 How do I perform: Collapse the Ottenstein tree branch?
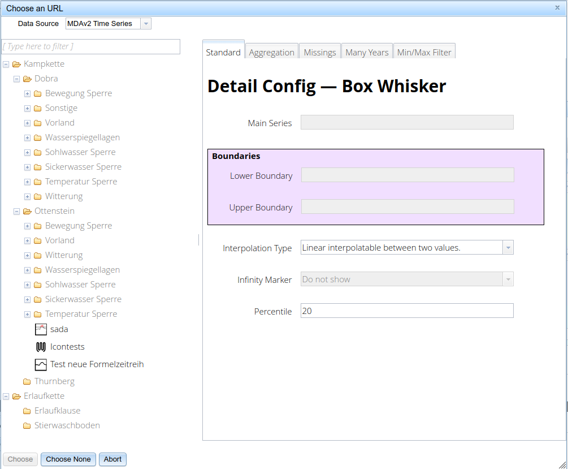[x=16, y=211]
